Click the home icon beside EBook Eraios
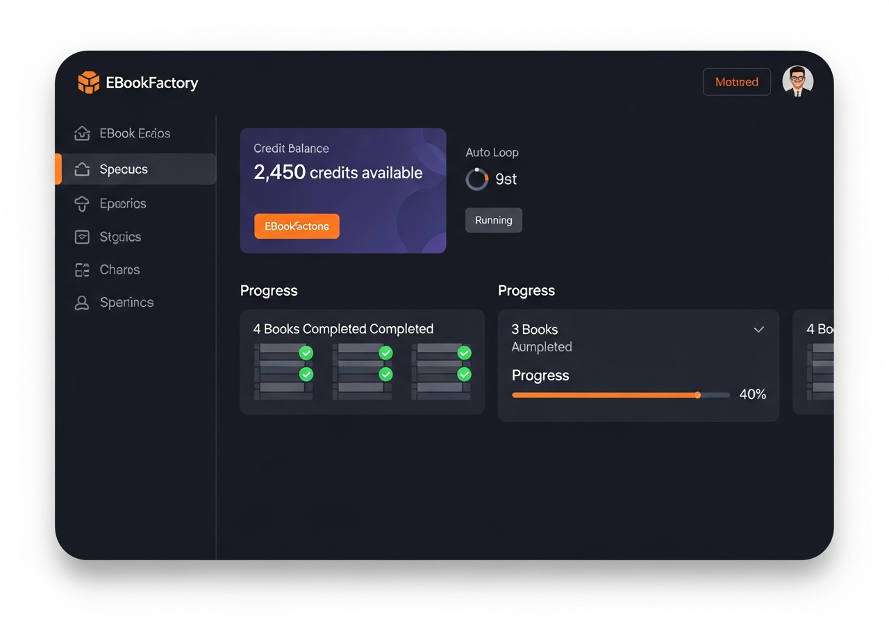This screenshot has height=622, width=889. (82, 133)
